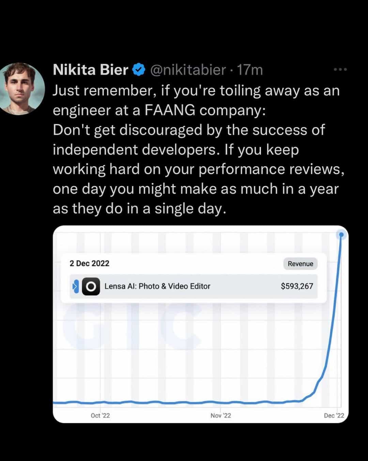Open the three-dot more options menu

point(340,70)
